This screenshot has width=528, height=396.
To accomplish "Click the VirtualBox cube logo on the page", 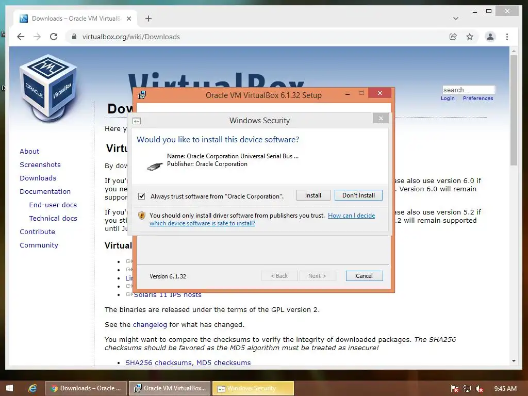I will pos(48,88).
